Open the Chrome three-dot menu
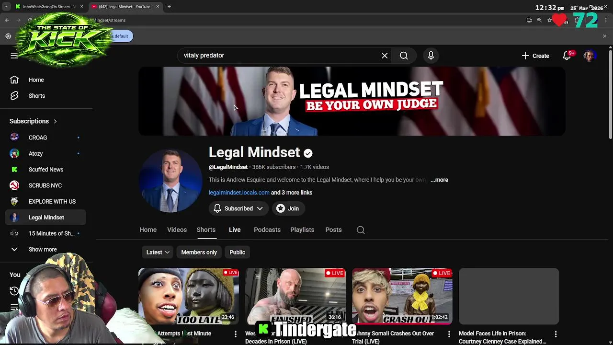This screenshot has height=345, width=613. pyautogui.click(x=606, y=20)
